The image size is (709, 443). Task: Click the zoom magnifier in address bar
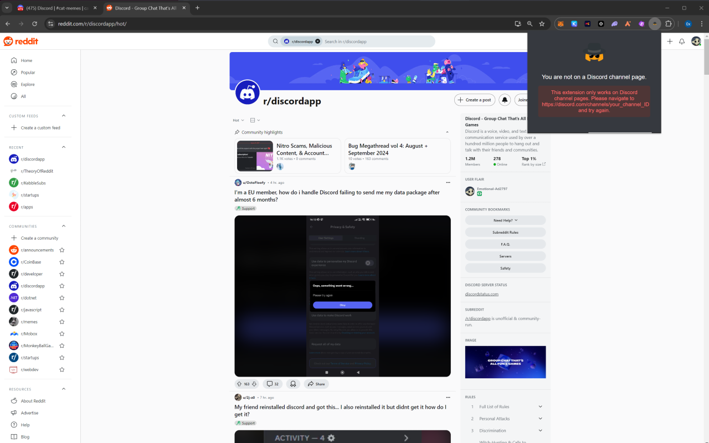(x=530, y=24)
